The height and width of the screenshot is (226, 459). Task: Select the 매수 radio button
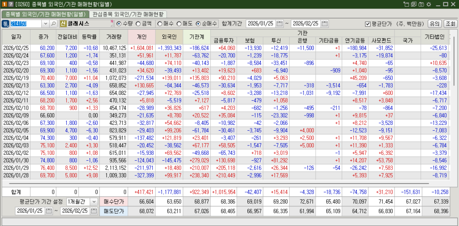click(x=160, y=24)
